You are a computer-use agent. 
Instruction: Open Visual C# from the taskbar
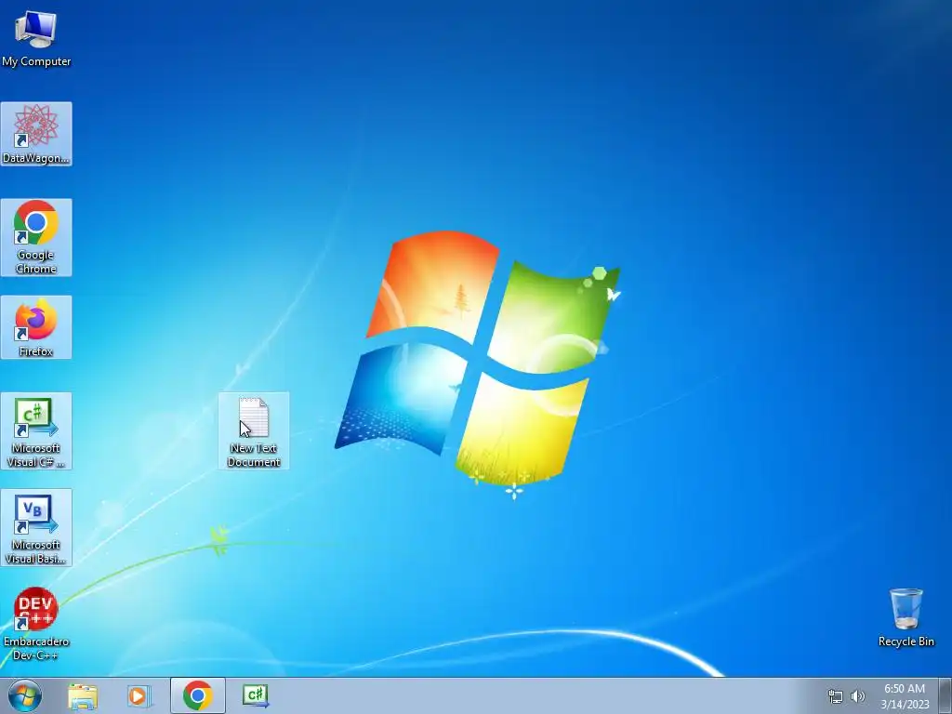pyautogui.click(x=256, y=695)
